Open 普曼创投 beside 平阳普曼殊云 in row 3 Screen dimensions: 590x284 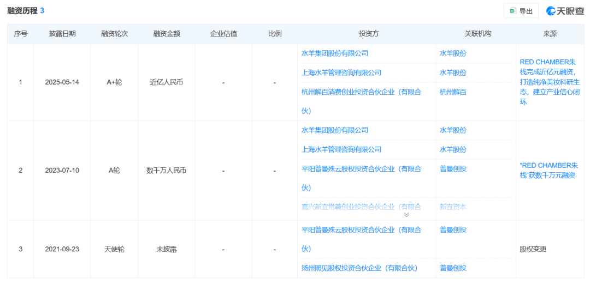pyautogui.click(x=453, y=229)
